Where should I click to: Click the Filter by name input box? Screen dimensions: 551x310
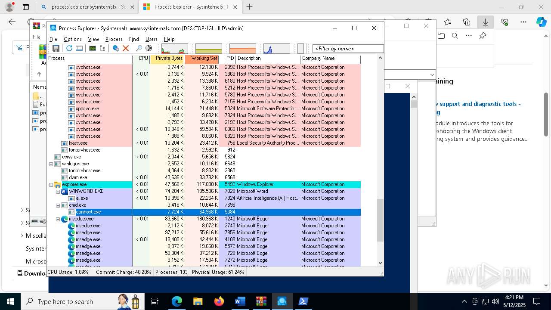click(x=348, y=49)
